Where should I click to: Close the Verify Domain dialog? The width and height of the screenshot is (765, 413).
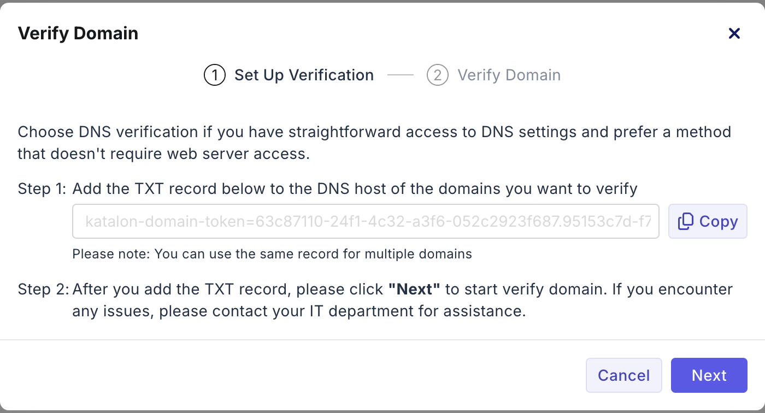pos(734,33)
